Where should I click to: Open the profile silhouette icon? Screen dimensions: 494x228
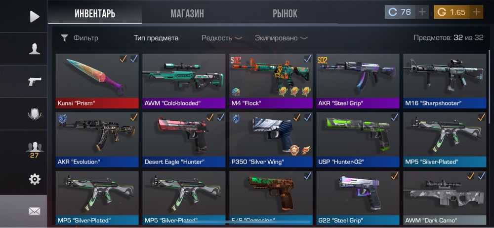(35, 49)
